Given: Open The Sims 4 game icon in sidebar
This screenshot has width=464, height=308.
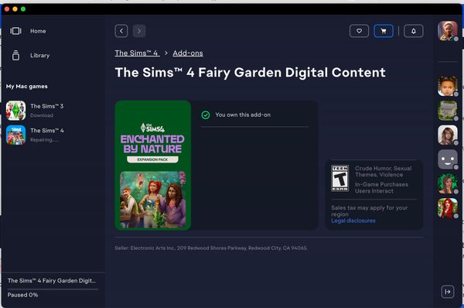Looking at the screenshot, I should (x=15, y=135).
